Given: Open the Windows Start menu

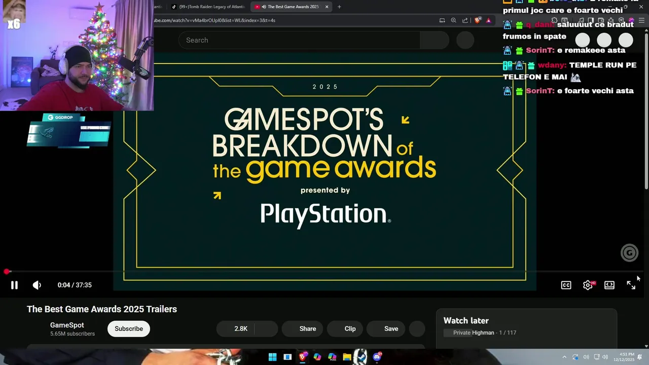Looking at the screenshot, I should tap(272, 357).
